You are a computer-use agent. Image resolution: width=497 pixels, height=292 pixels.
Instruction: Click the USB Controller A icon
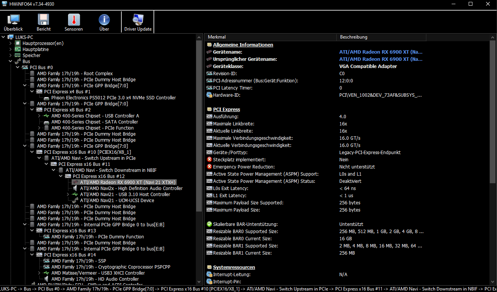pyautogui.click(x=47, y=116)
